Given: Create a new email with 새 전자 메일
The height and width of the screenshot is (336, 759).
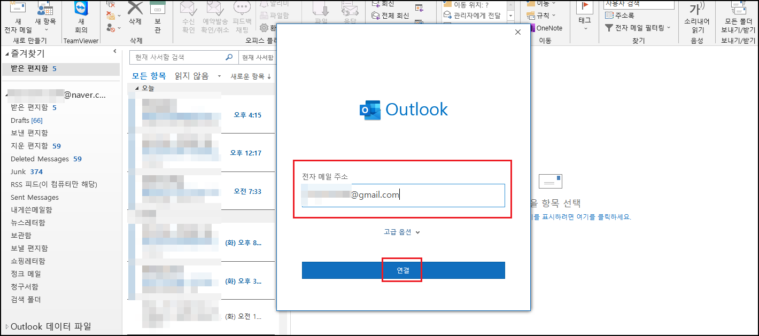Looking at the screenshot, I should tap(18, 17).
